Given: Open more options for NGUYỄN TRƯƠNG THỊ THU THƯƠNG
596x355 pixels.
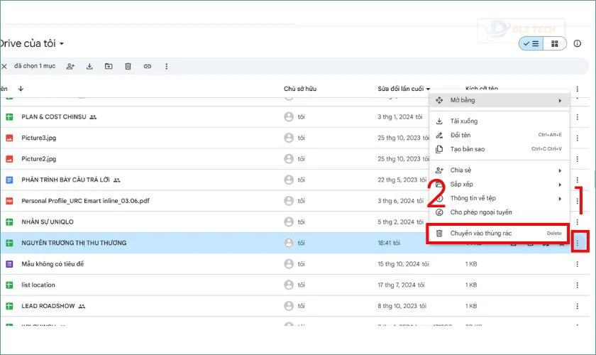Looking at the screenshot, I should [577, 243].
